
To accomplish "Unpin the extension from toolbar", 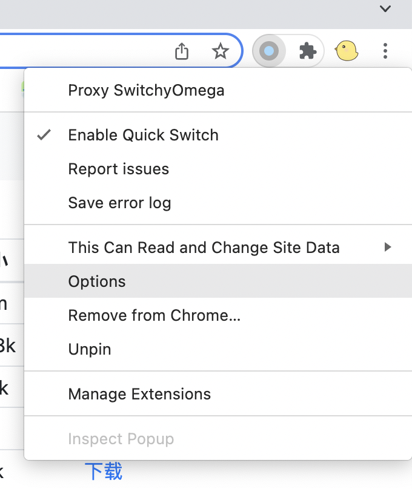I will [x=218, y=349].
